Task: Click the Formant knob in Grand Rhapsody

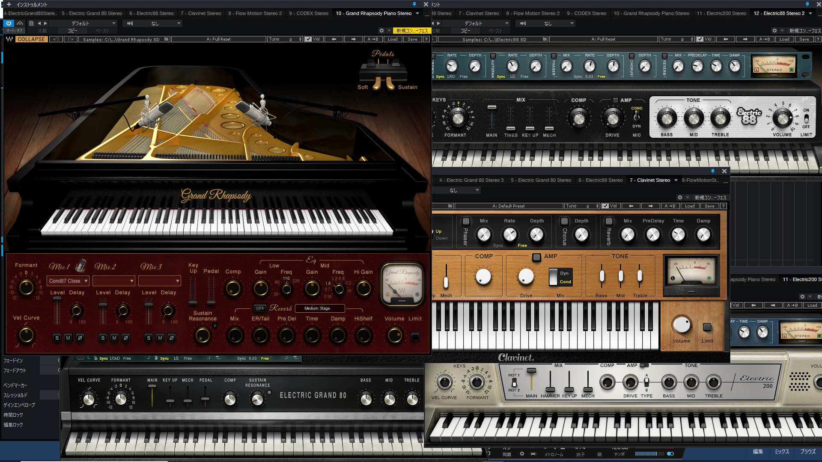Action: 26,287
